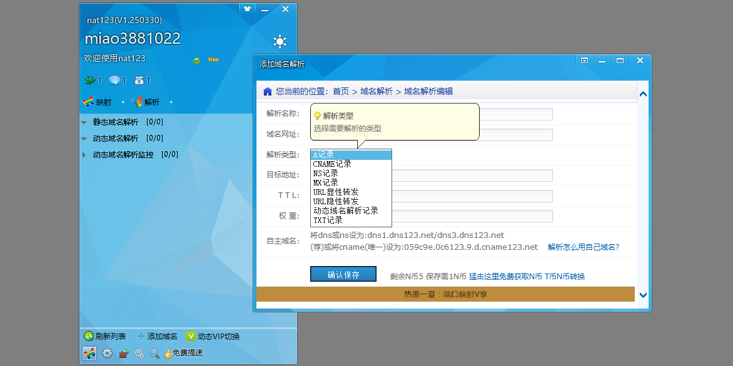Select URL隐性转发 option
733x366 pixels.
point(351,202)
